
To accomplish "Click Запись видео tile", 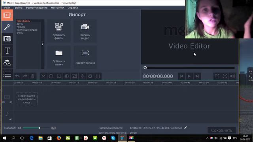I will pos(85,31).
